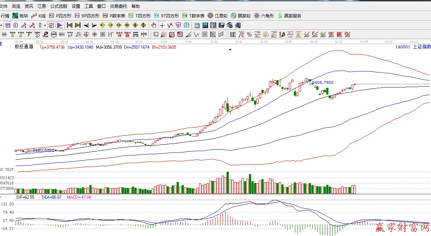This screenshot has height=236, width=431.
Task: Click the calculator icon in toolbar
Action: coord(205,25)
